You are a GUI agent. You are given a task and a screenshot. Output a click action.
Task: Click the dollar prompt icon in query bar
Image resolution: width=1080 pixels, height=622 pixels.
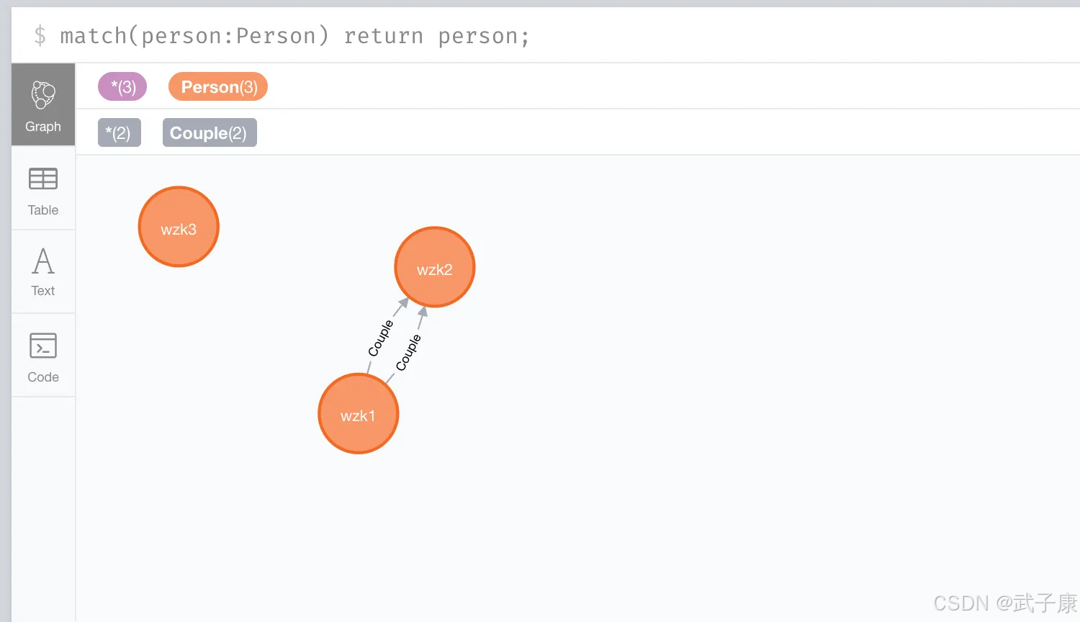pyautogui.click(x=40, y=35)
